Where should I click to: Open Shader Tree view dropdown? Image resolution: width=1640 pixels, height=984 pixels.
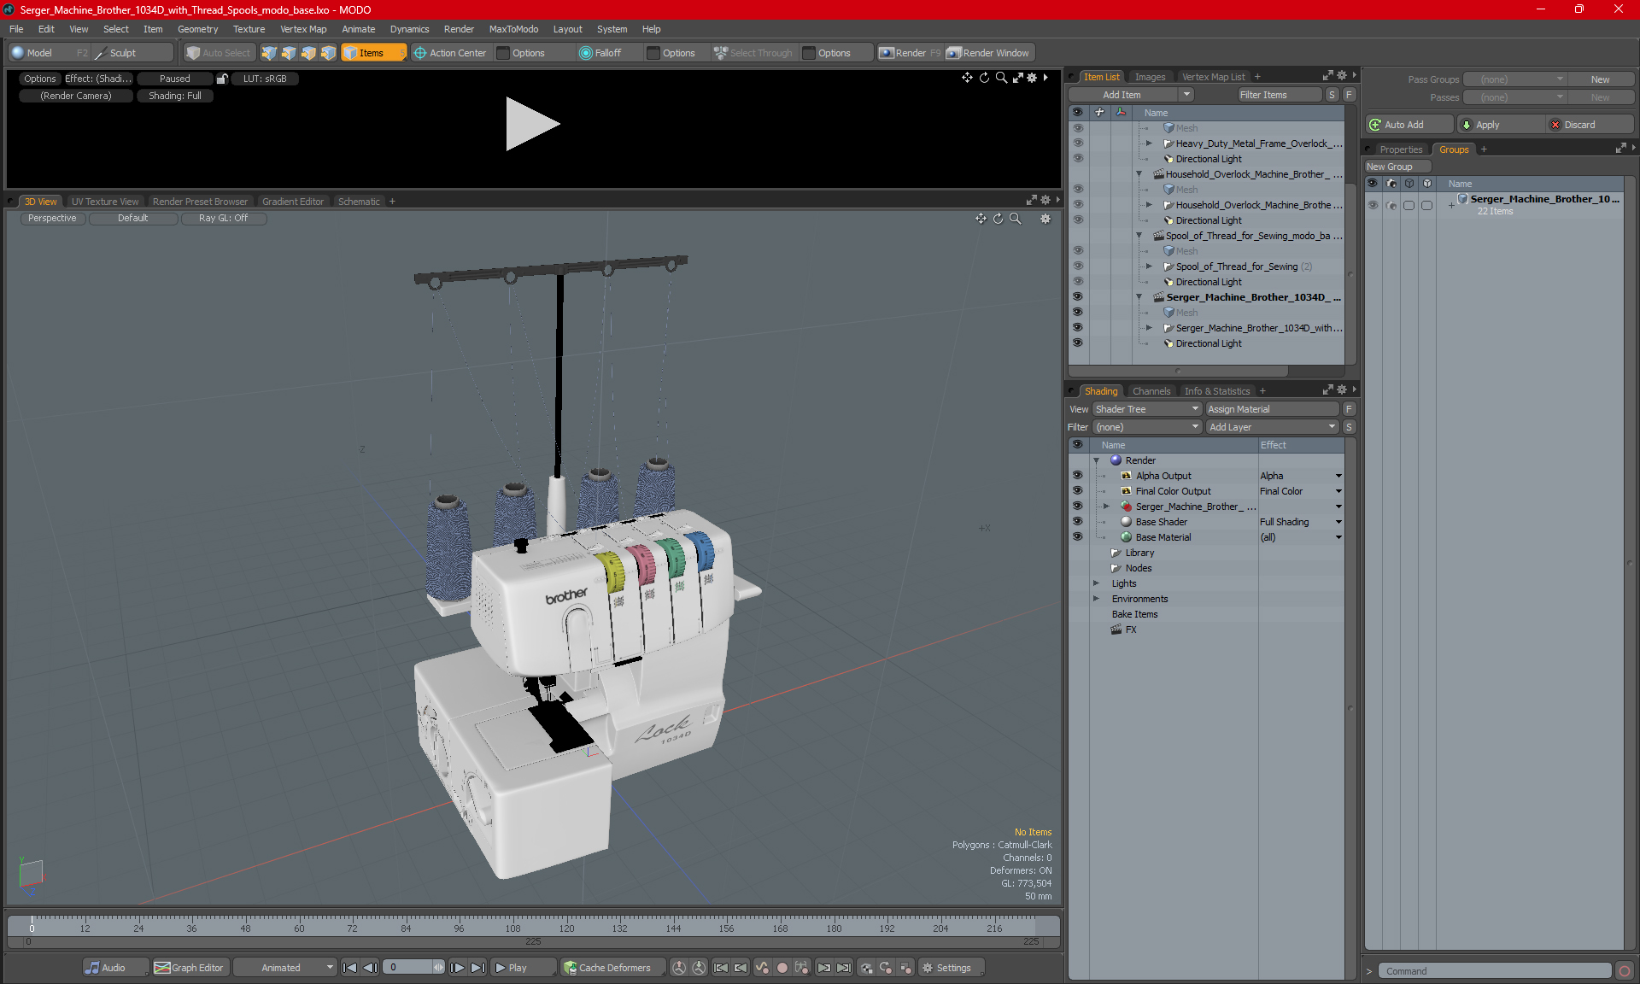[x=1147, y=409]
